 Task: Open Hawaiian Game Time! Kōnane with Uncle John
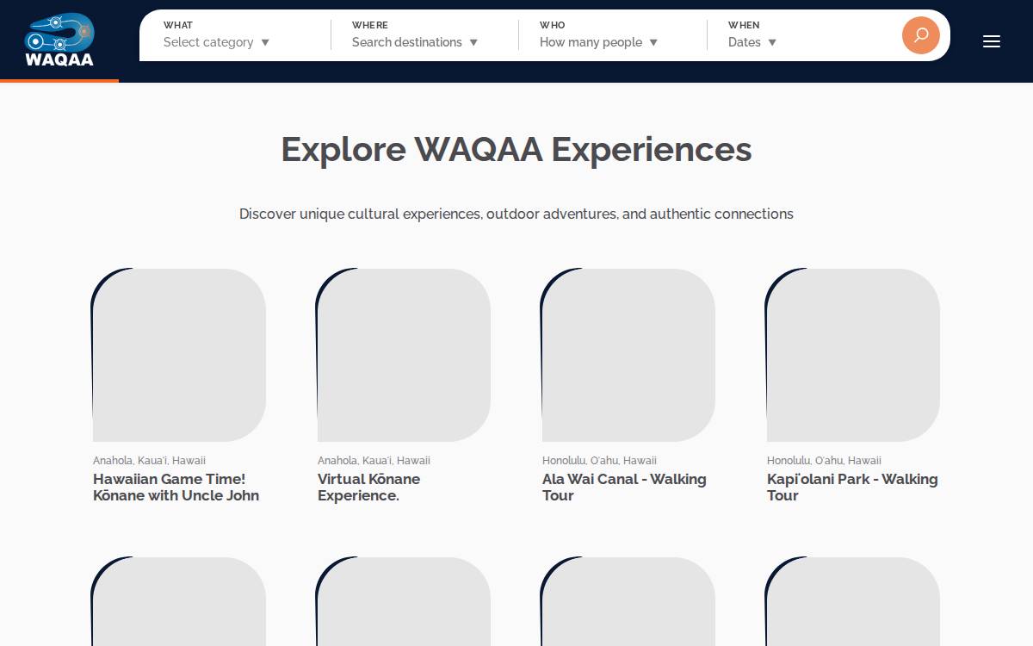pos(176,488)
